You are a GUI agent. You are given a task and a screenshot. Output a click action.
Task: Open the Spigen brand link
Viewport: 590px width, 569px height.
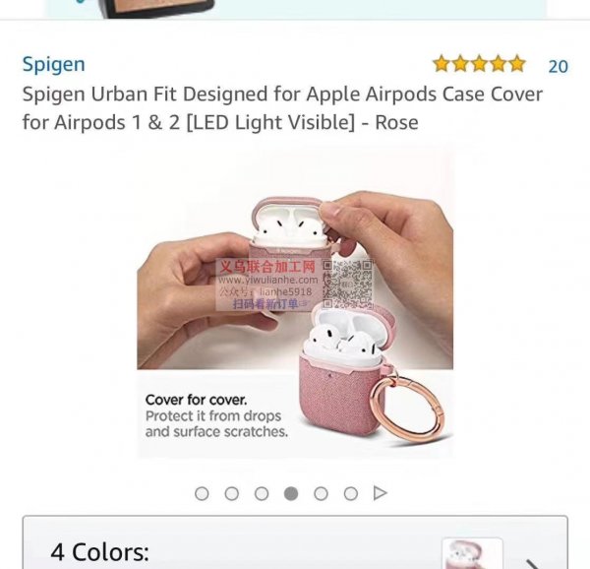(53, 64)
